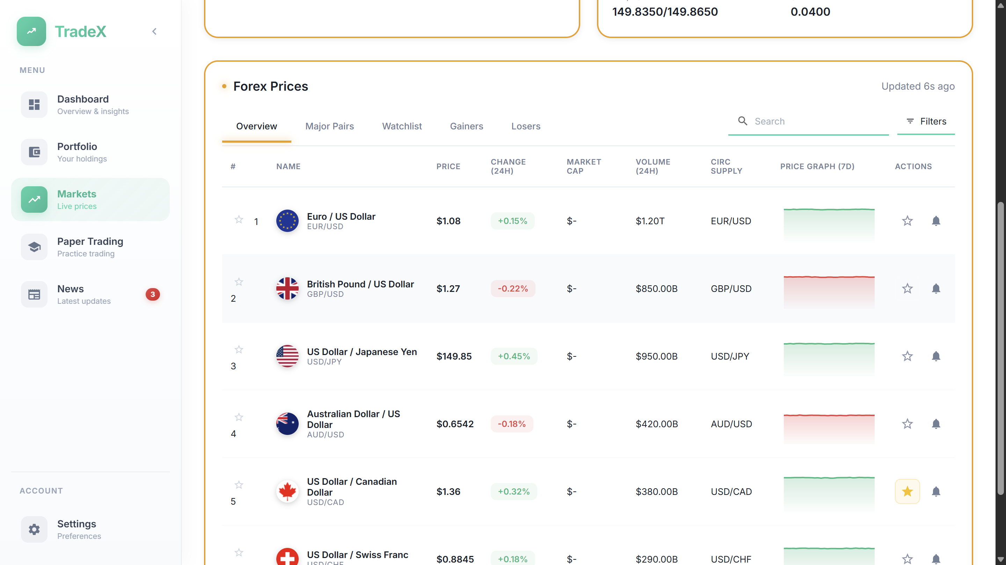Toggle the small star left of Euro / US Dollar
1006x565 pixels.
(x=239, y=219)
